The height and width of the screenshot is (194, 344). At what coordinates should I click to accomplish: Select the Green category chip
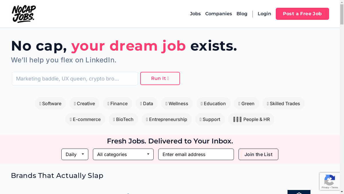[246, 103]
